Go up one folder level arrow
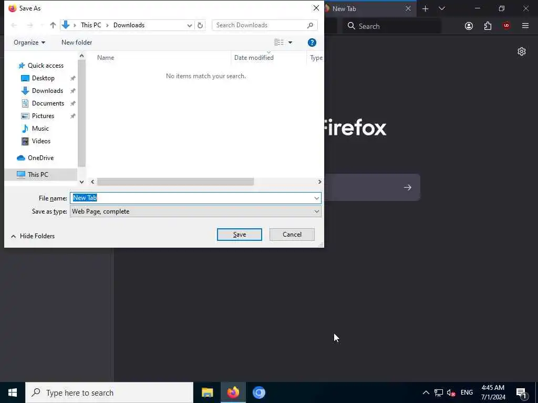The width and height of the screenshot is (538, 403). [53, 25]
